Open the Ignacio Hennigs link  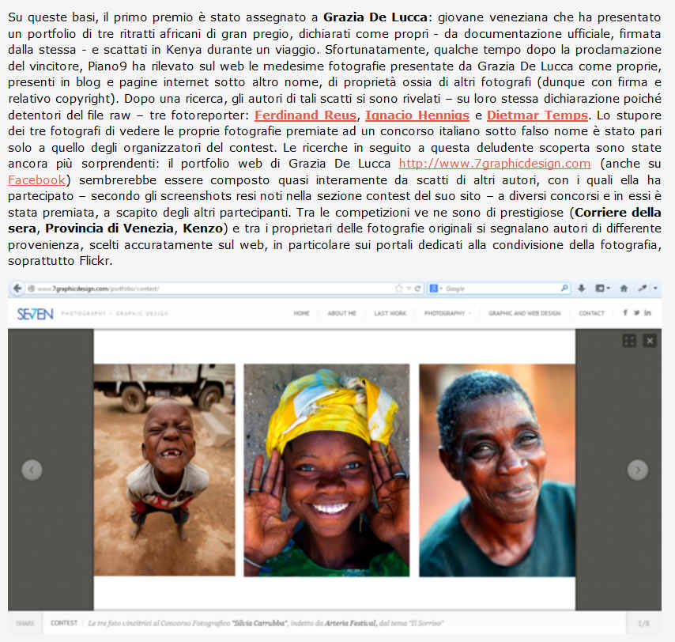(417, 115)
